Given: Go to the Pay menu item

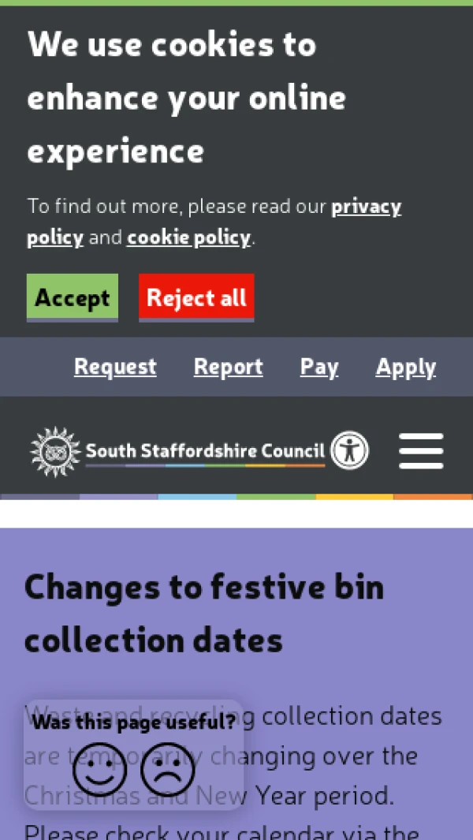Looking at the screenshot, I should [x=319, y=367].
